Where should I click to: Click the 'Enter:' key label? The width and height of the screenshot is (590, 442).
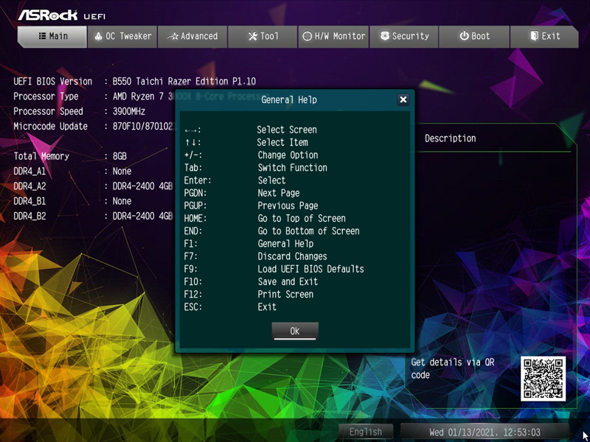(x=198, y=180)
